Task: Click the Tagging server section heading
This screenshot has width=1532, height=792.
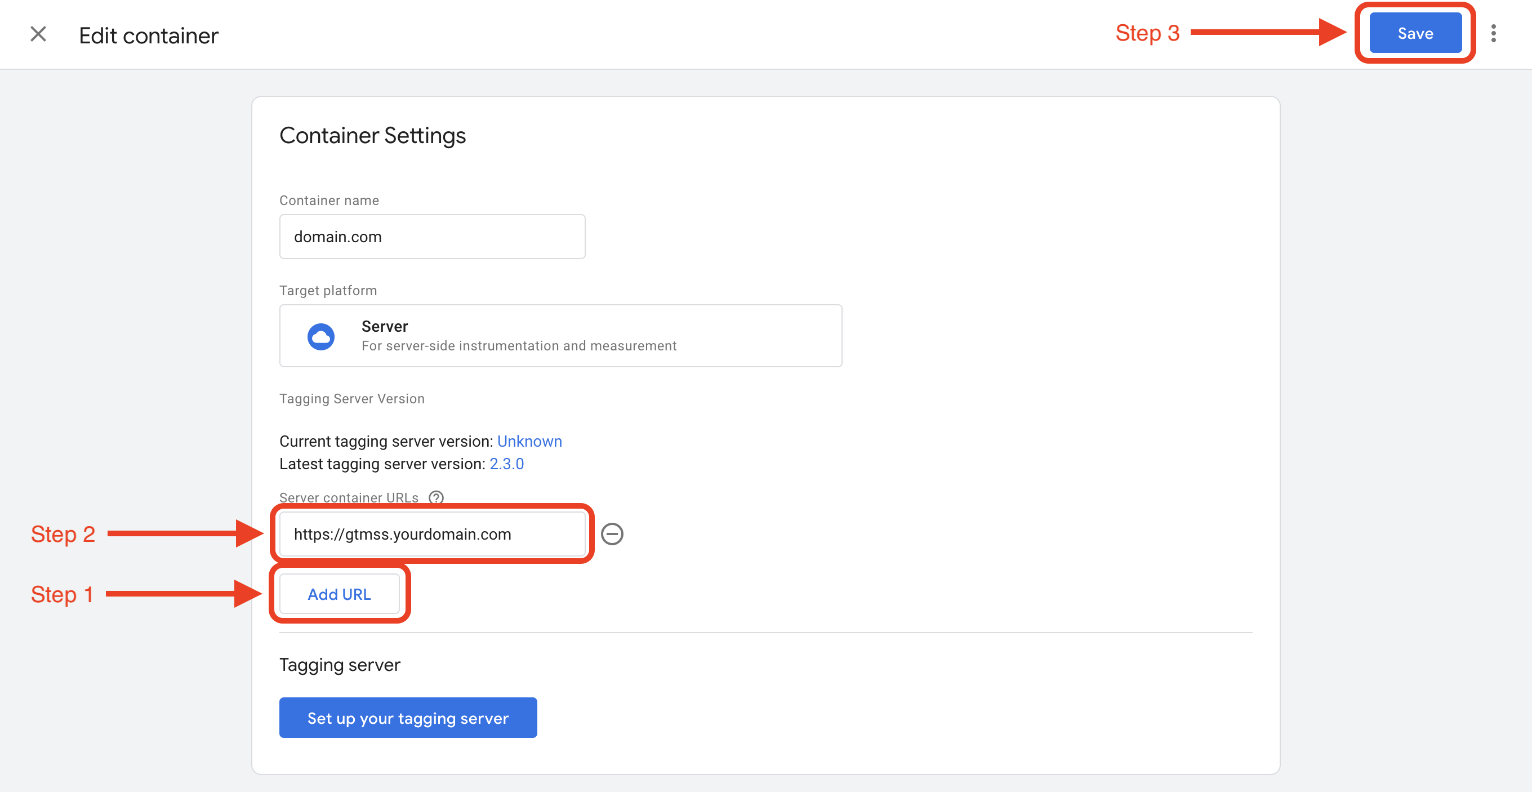Action: pos(340,664)
